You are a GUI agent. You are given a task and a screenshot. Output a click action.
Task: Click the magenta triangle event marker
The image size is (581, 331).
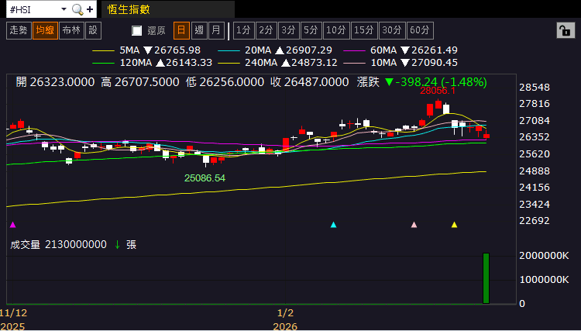pyautogui.click(x=12, y=225)
